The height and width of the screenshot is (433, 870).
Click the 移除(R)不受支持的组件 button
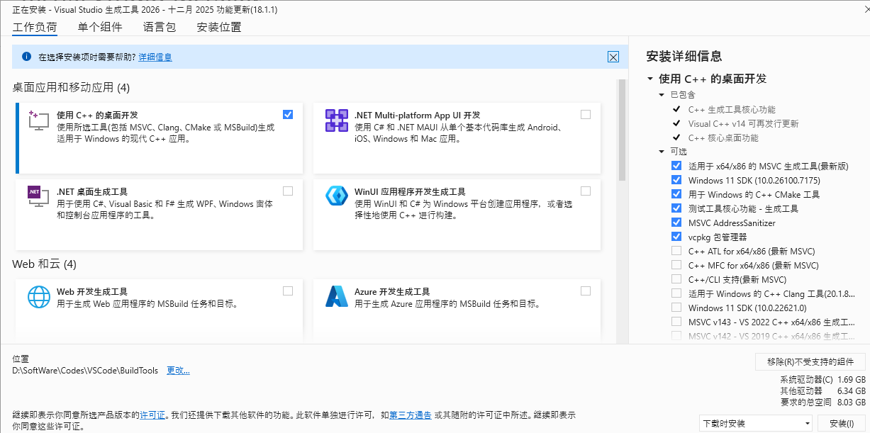click(x=810, y=361)
